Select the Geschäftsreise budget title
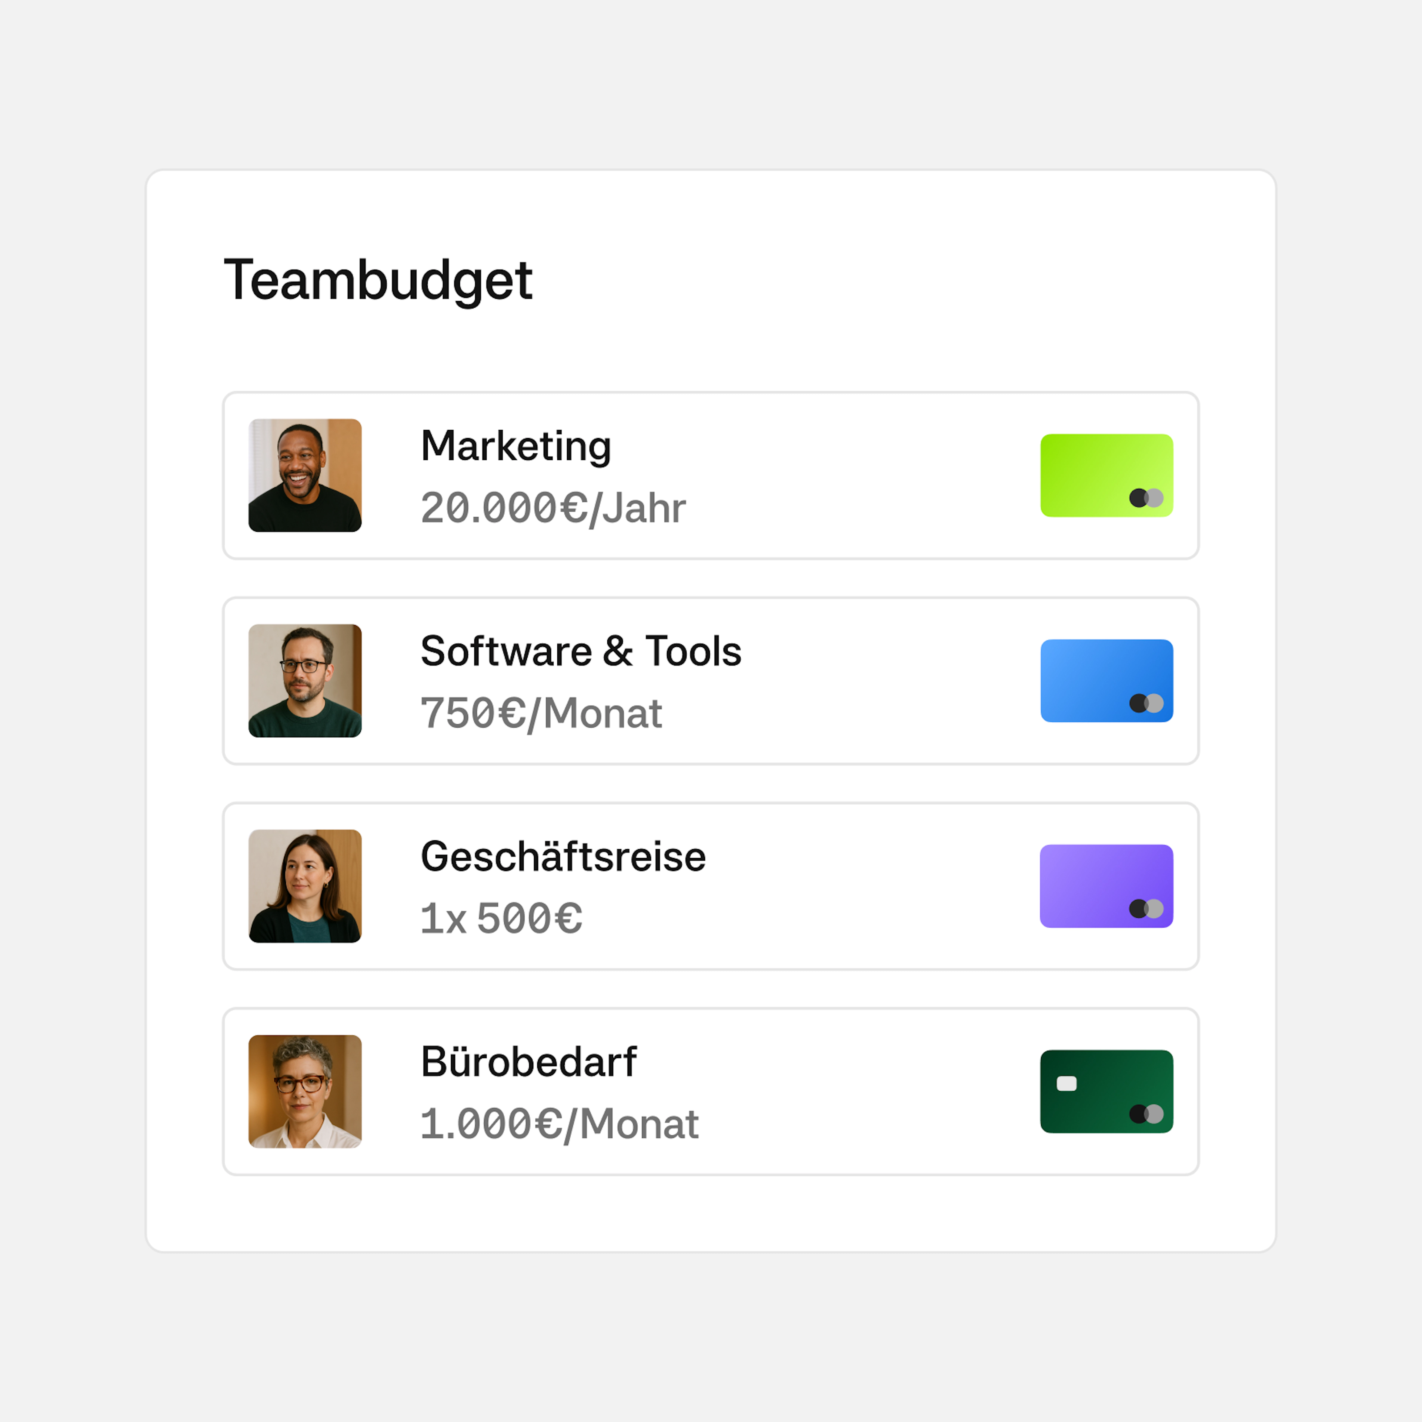The height and width of the screenshot is (1422, 1422). click(563, 856)
